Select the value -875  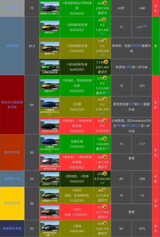(x=142, y=228)
